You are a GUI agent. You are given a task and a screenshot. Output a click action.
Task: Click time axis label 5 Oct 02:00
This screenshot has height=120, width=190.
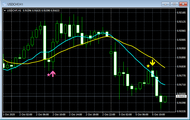click(x=125, y=114)
